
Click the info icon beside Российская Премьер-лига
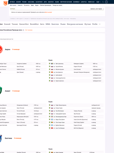click(23, 30)
